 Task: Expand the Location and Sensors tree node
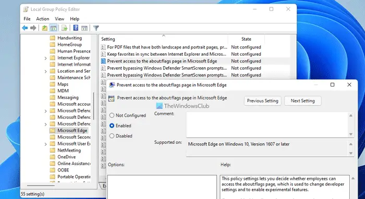pyautogui.click(x=46, y=71)
